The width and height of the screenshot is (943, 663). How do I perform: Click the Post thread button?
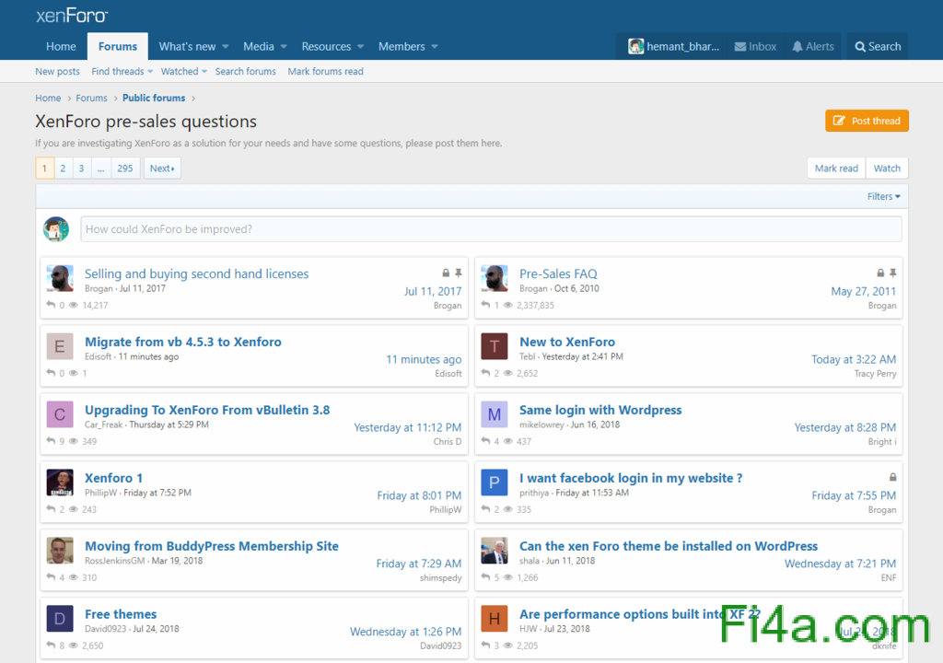click(867, 121)
